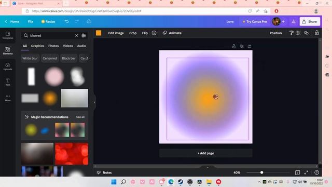
Task: Add collaborator with plus icon
Action: click(x=283, y=21)
